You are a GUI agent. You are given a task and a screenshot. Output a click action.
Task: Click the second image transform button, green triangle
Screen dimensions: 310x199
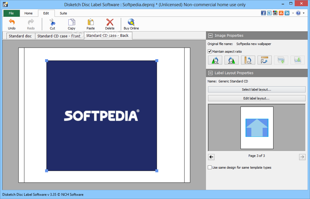coord(232,60)
